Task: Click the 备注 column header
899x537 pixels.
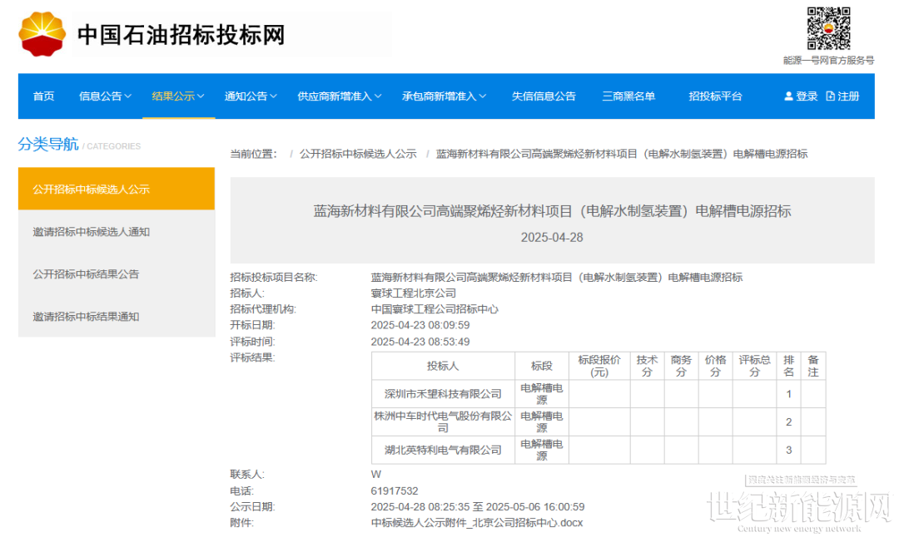Action: click(813, 366)
